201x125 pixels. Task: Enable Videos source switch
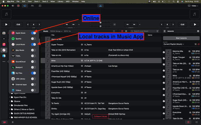(x=33, y=90)
